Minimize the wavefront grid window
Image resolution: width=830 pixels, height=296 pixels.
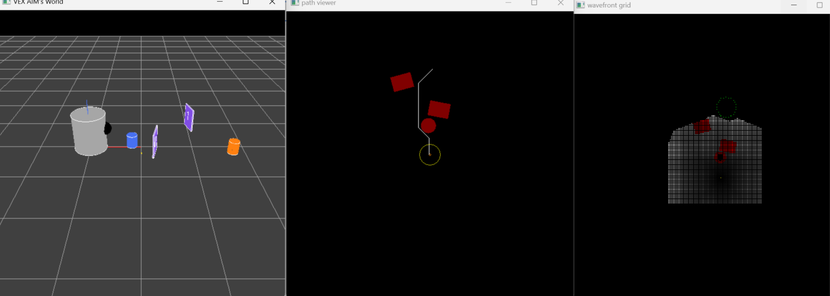793,5
